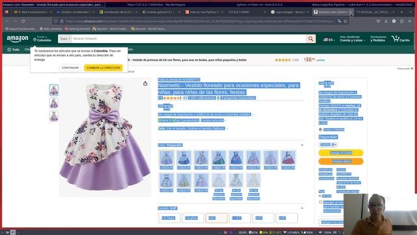This screenshot has width=417, height=235.
Task: Select the teal green dress color swatch
Action: point(219,157)
